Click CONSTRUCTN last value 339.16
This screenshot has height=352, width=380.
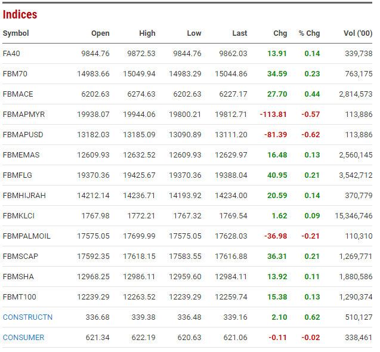click(235, 317)
